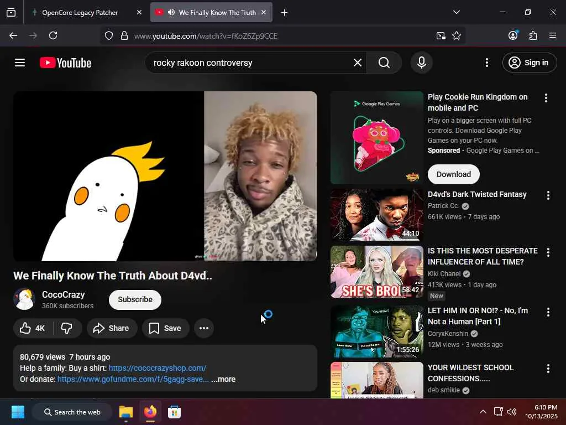Click the Firefox icon on taskbar
This screenshot has height=425, width=566.
150,412
